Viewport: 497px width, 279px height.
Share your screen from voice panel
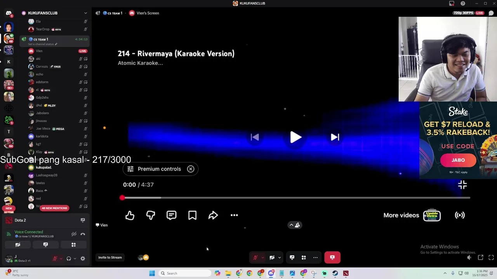45,245
